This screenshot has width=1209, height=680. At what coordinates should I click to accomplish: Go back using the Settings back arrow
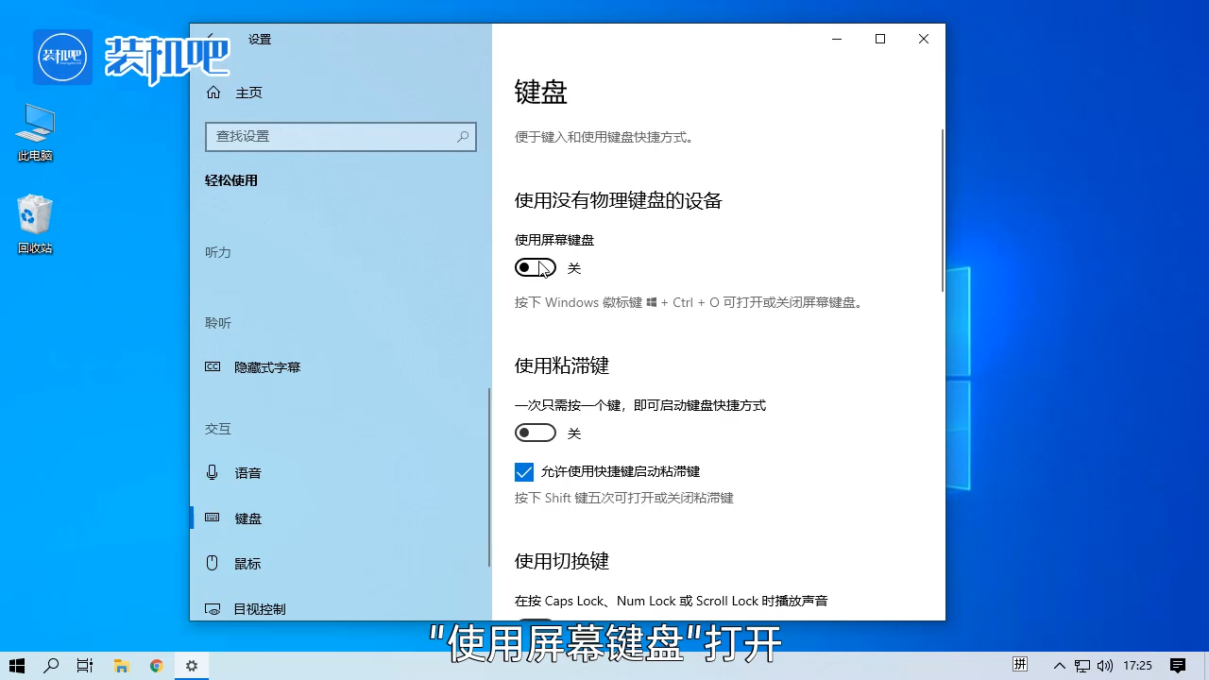[x=211, y=39]
